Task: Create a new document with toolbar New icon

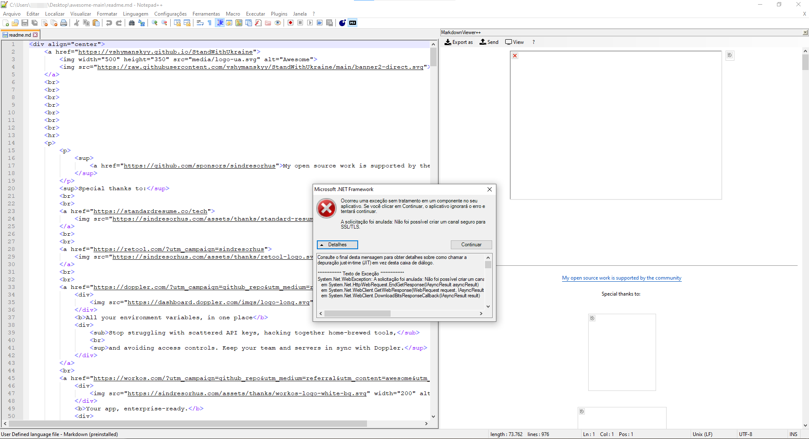Action: (6, 23)
